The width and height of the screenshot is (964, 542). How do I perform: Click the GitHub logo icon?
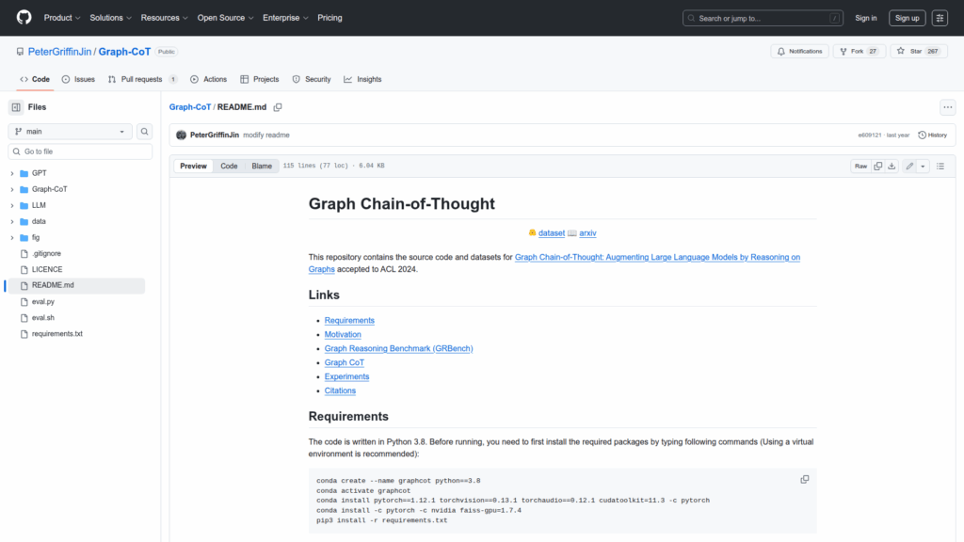[x=24, y=18]
